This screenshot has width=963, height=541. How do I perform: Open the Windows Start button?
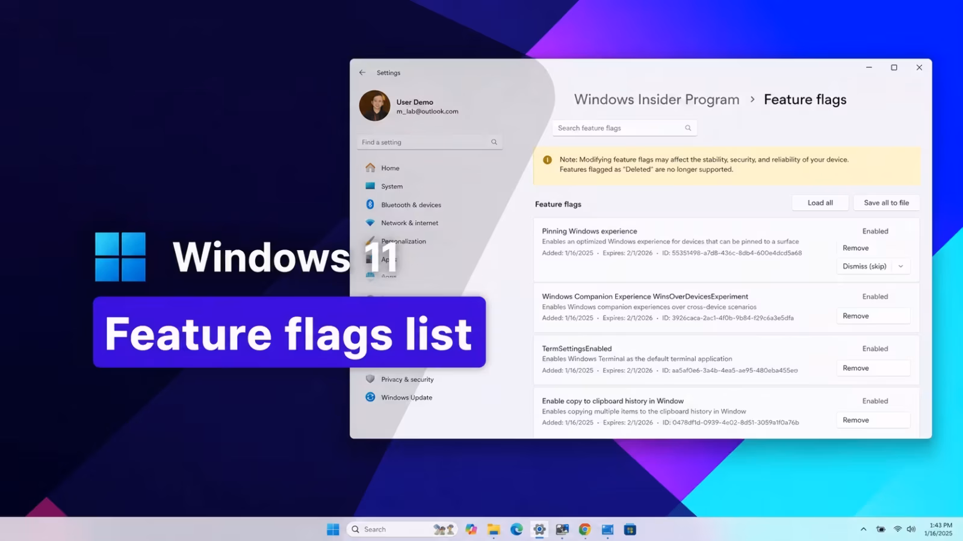[333, 530]
